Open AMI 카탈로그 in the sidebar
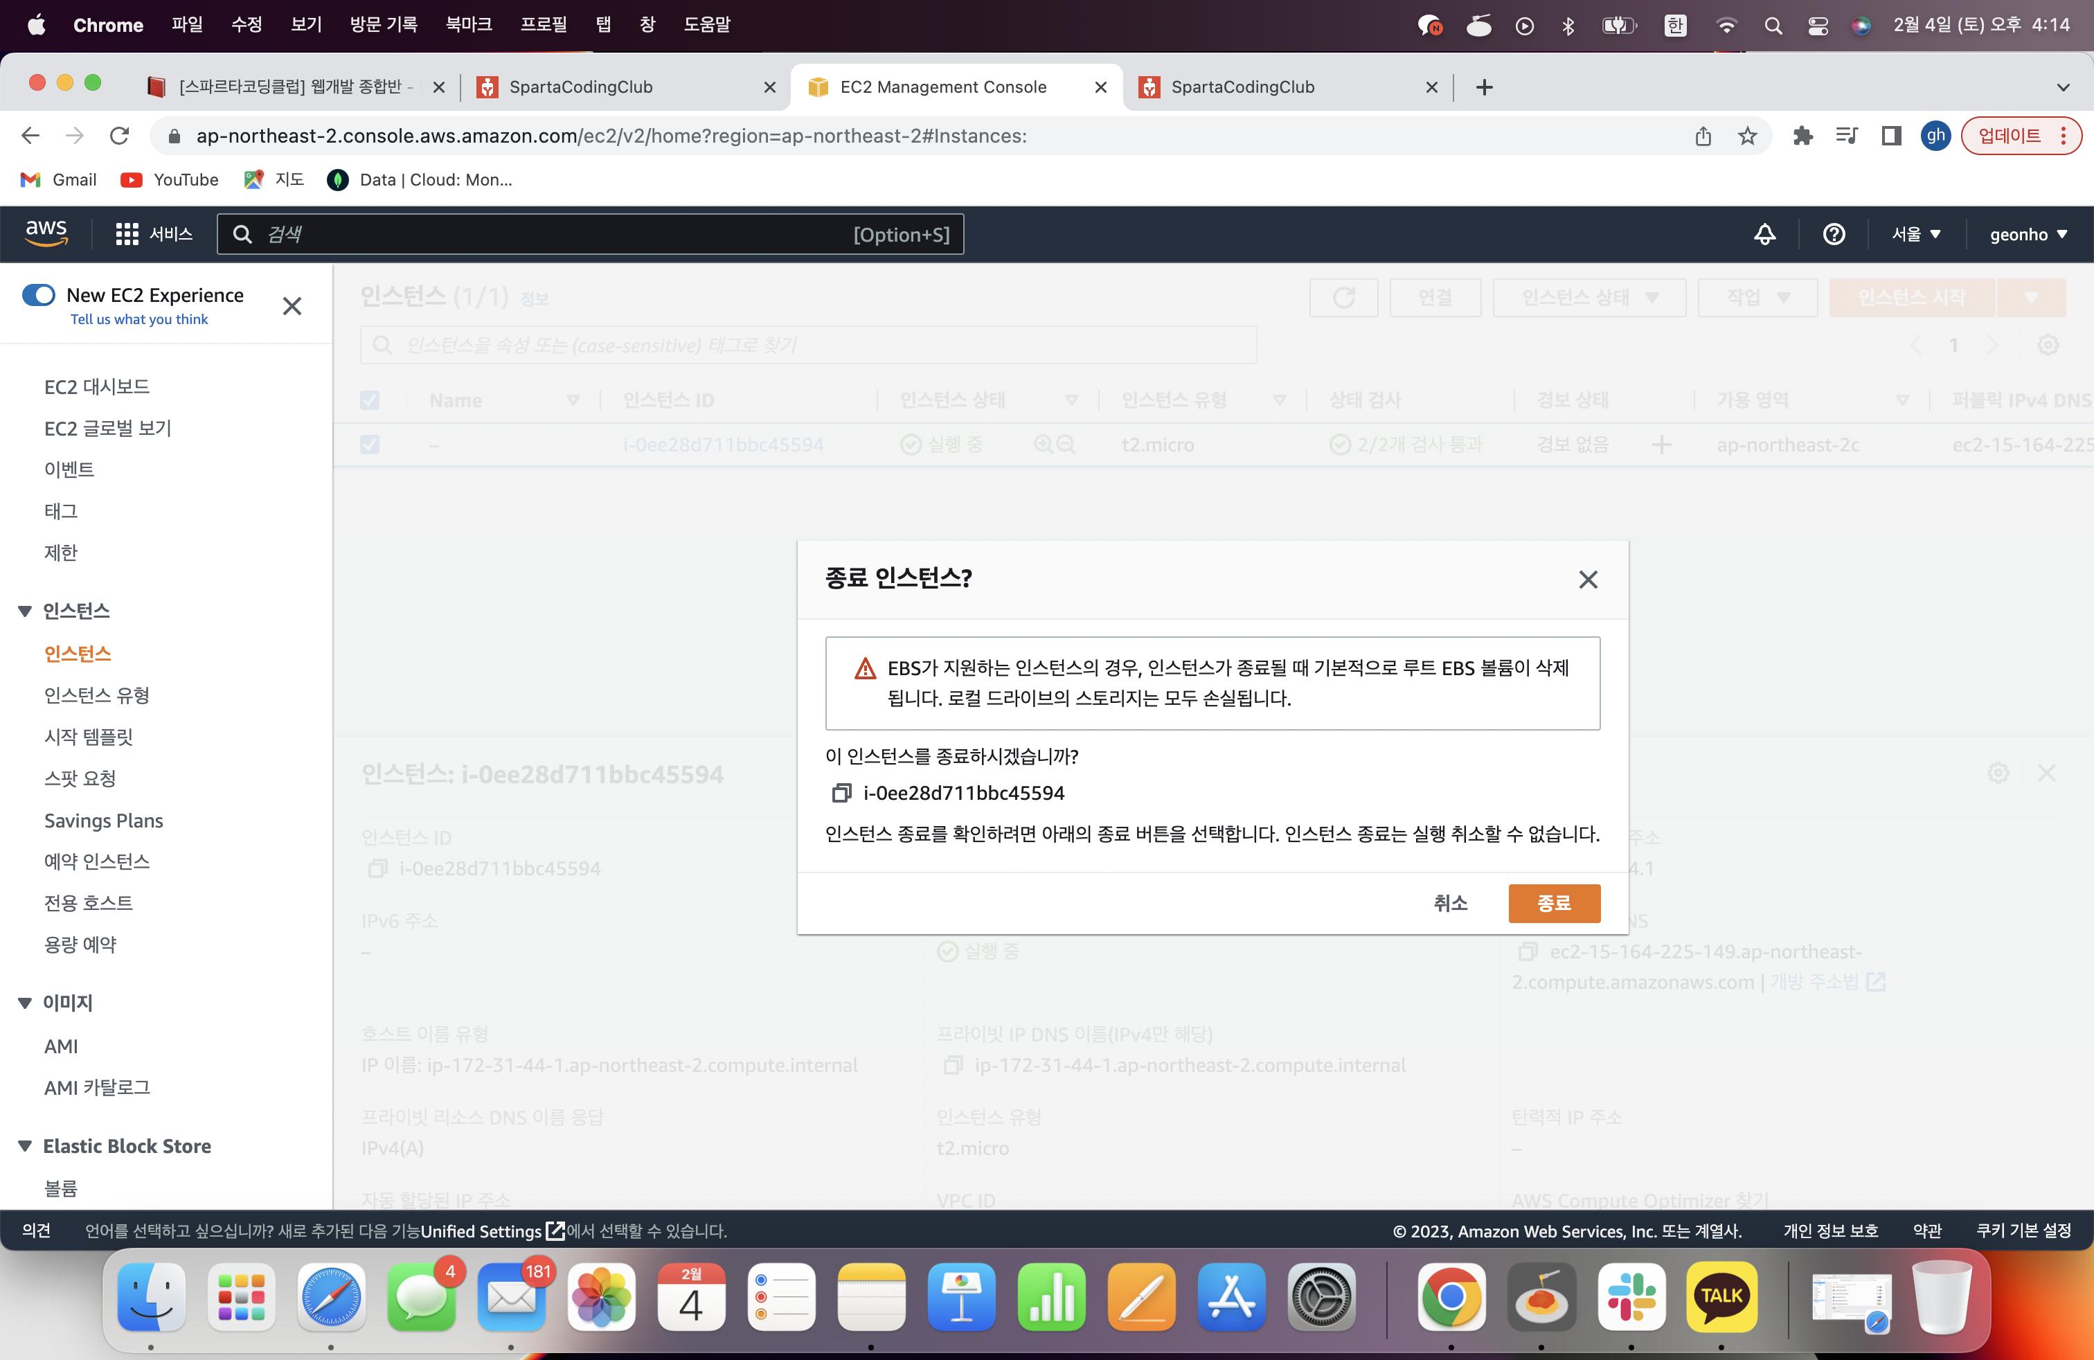Screen dimensions: 2094x1360 tap(97, 1087)
